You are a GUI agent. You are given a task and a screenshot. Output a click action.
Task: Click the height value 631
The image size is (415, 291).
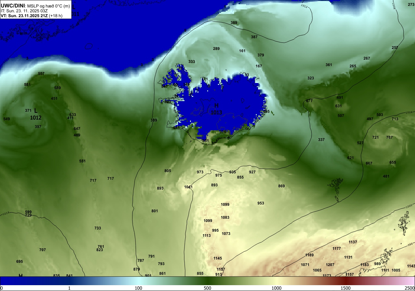click(x=338, y=106)
